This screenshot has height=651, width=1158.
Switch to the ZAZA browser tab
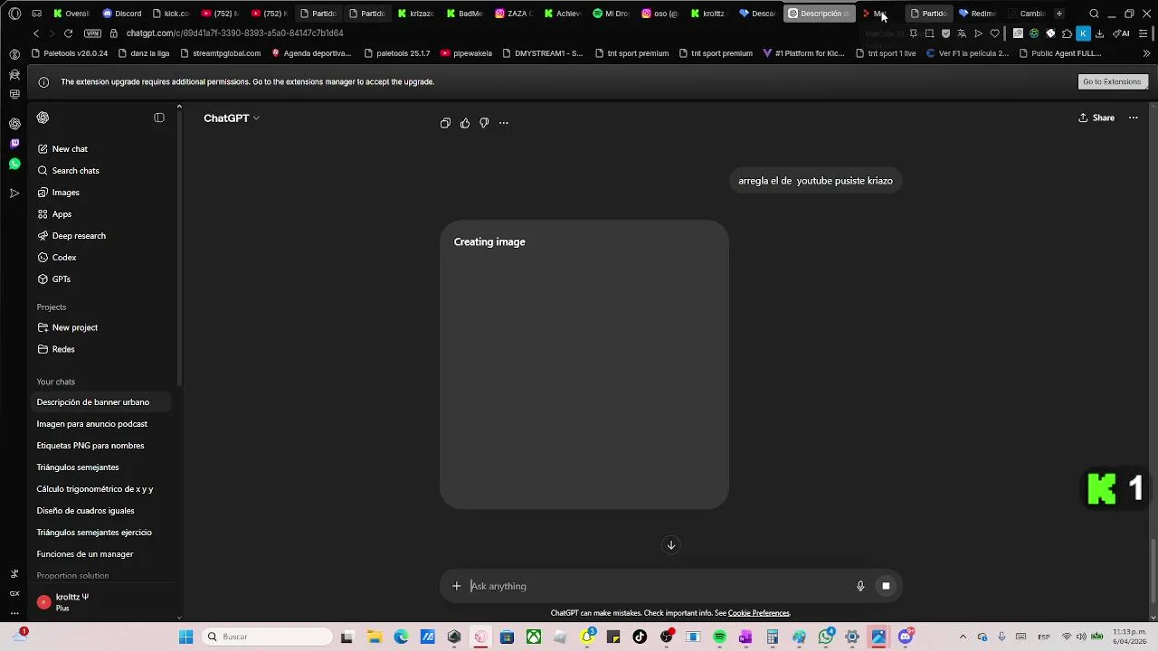(514, 14)
